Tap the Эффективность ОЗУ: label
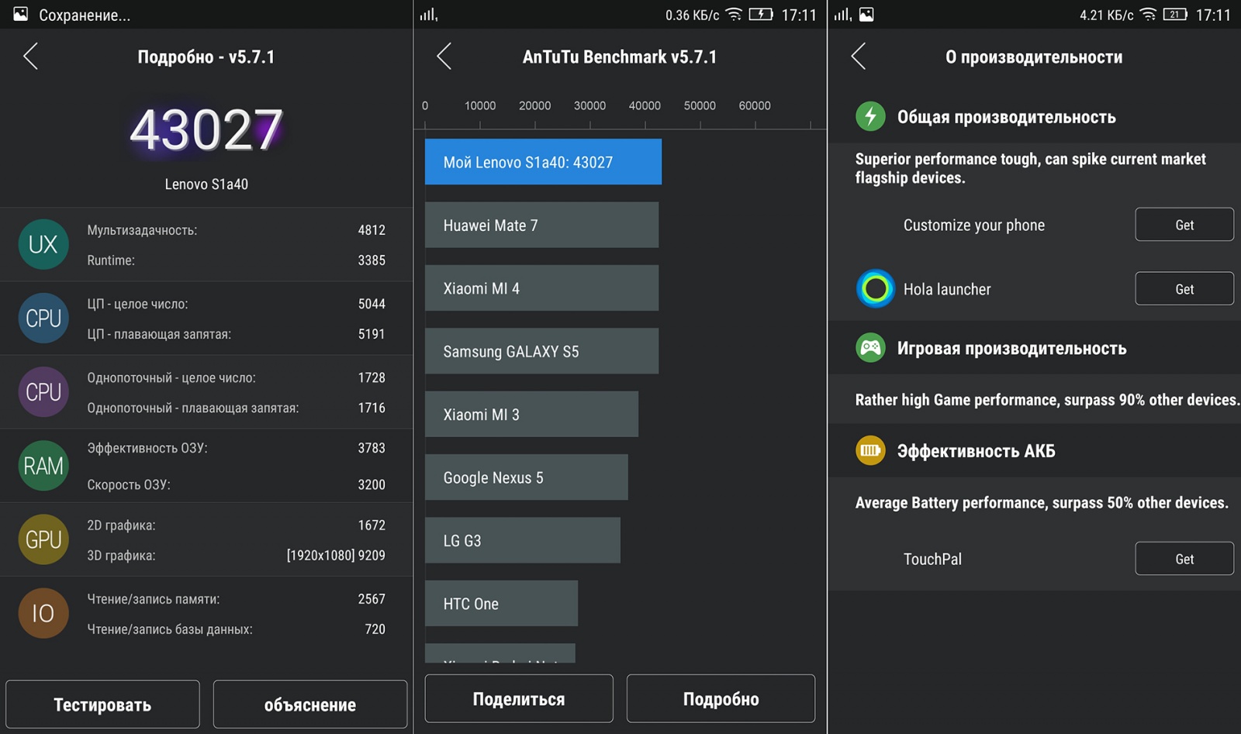Screen dimensions: 1241x734 pos(147,448)
